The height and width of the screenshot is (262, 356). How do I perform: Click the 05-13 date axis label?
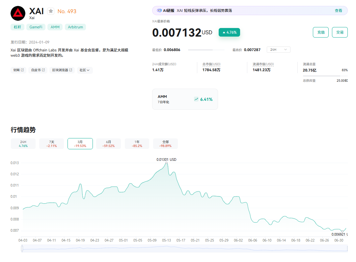click(166, 240)
